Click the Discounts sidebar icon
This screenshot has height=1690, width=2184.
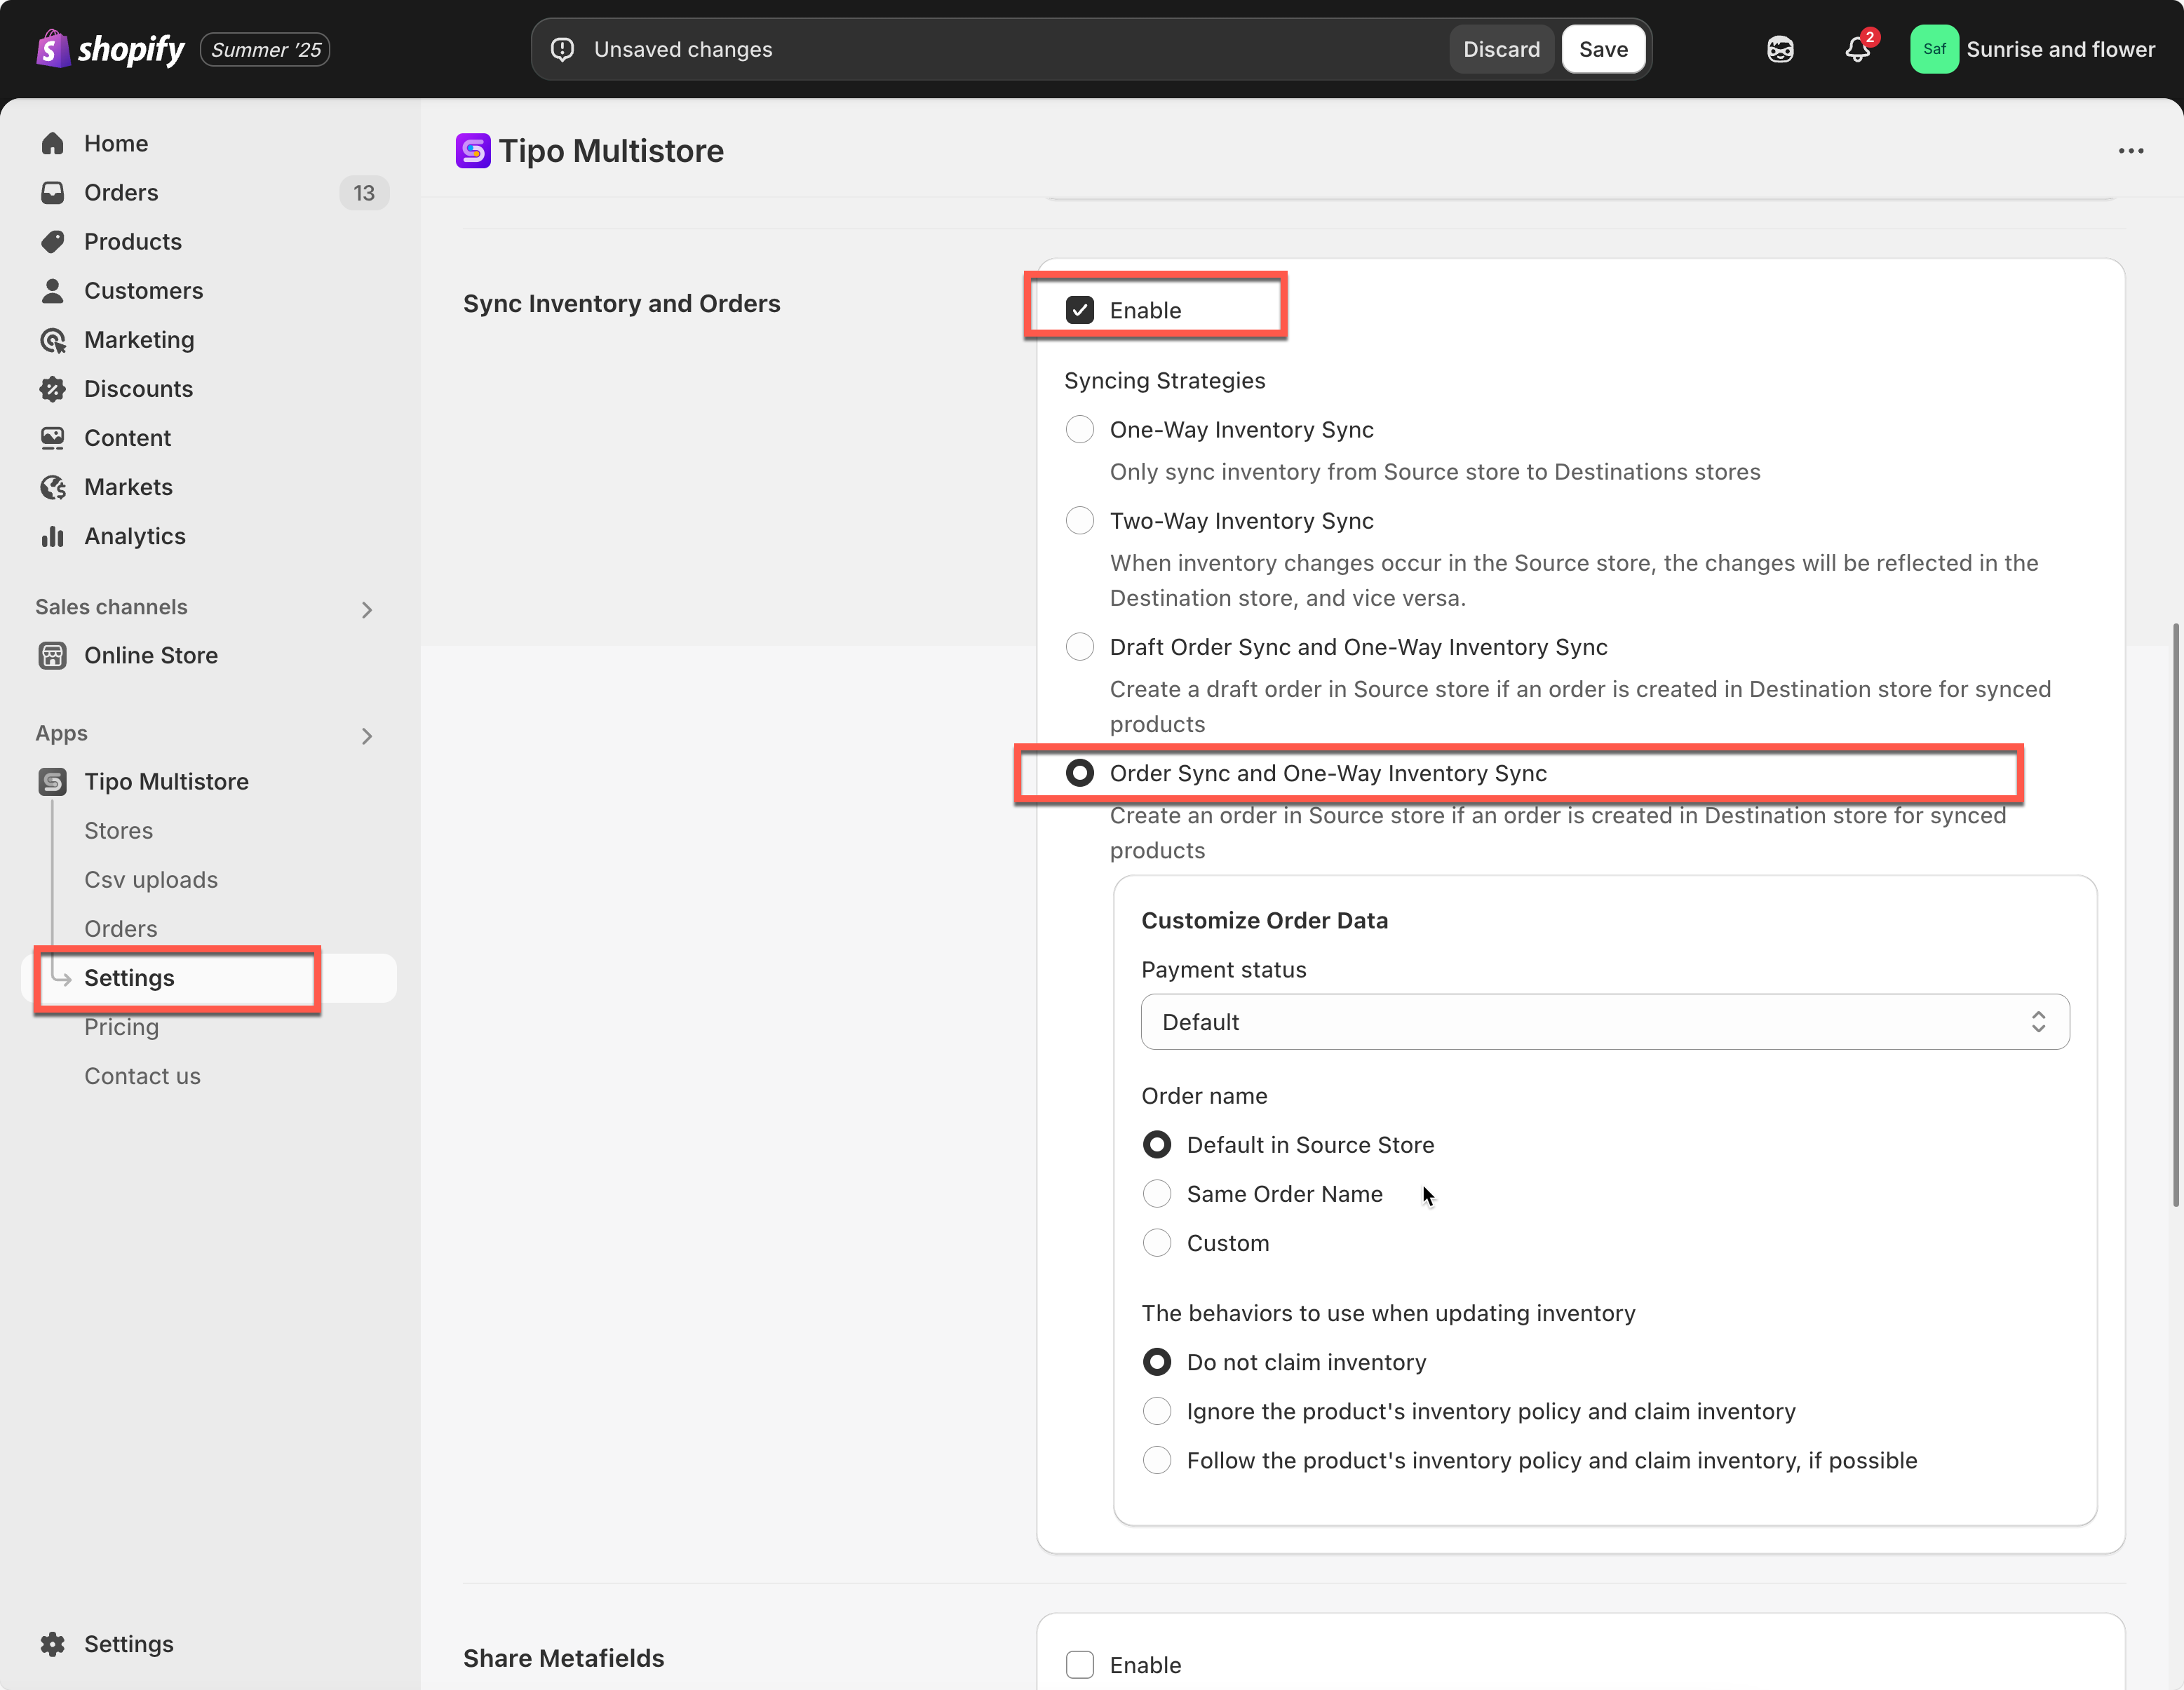coord(53,389)
